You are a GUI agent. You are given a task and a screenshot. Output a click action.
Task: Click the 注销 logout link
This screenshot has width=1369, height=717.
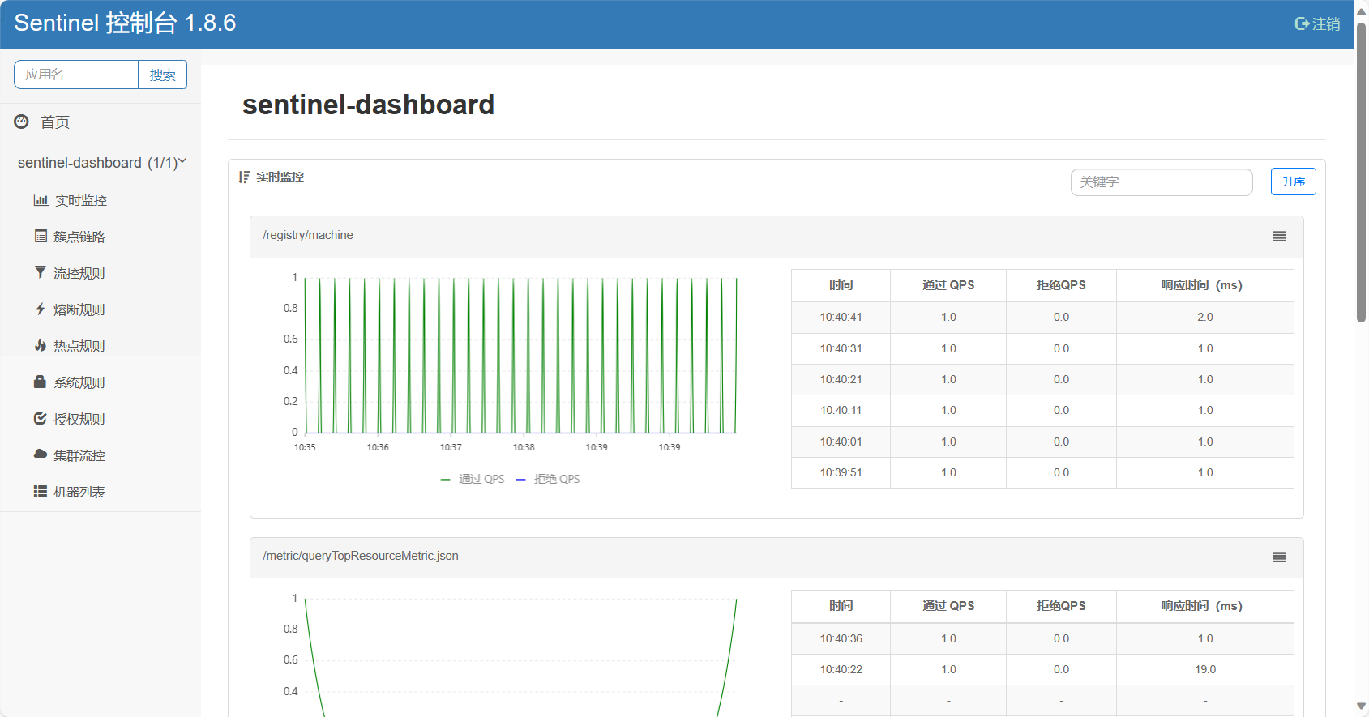pos(1326,24)
